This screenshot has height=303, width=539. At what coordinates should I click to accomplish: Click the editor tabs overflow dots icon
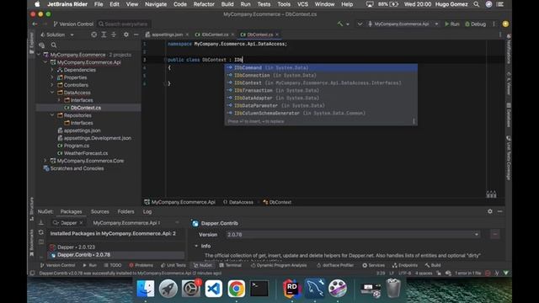click(x=500, y=35)
